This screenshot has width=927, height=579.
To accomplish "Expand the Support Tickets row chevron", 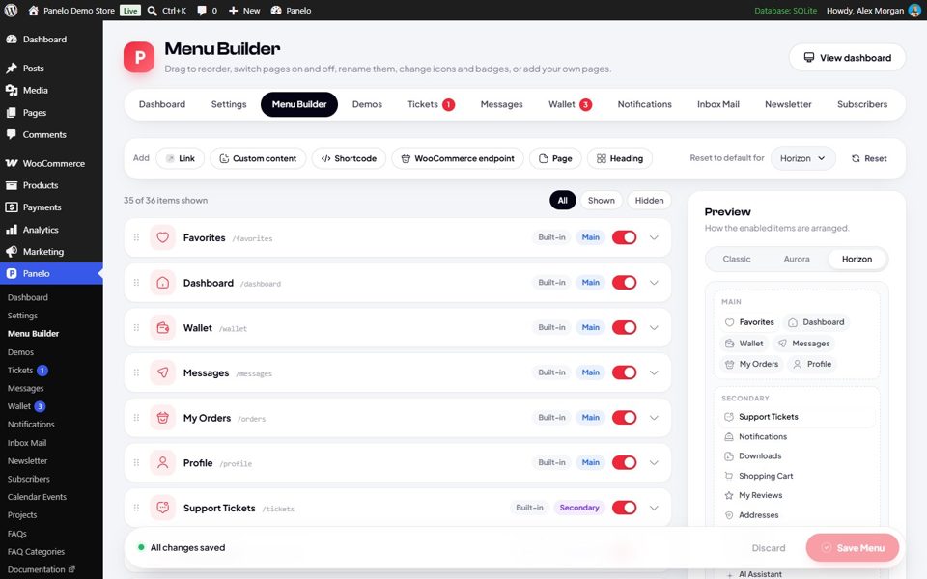I will click(654, 508).
